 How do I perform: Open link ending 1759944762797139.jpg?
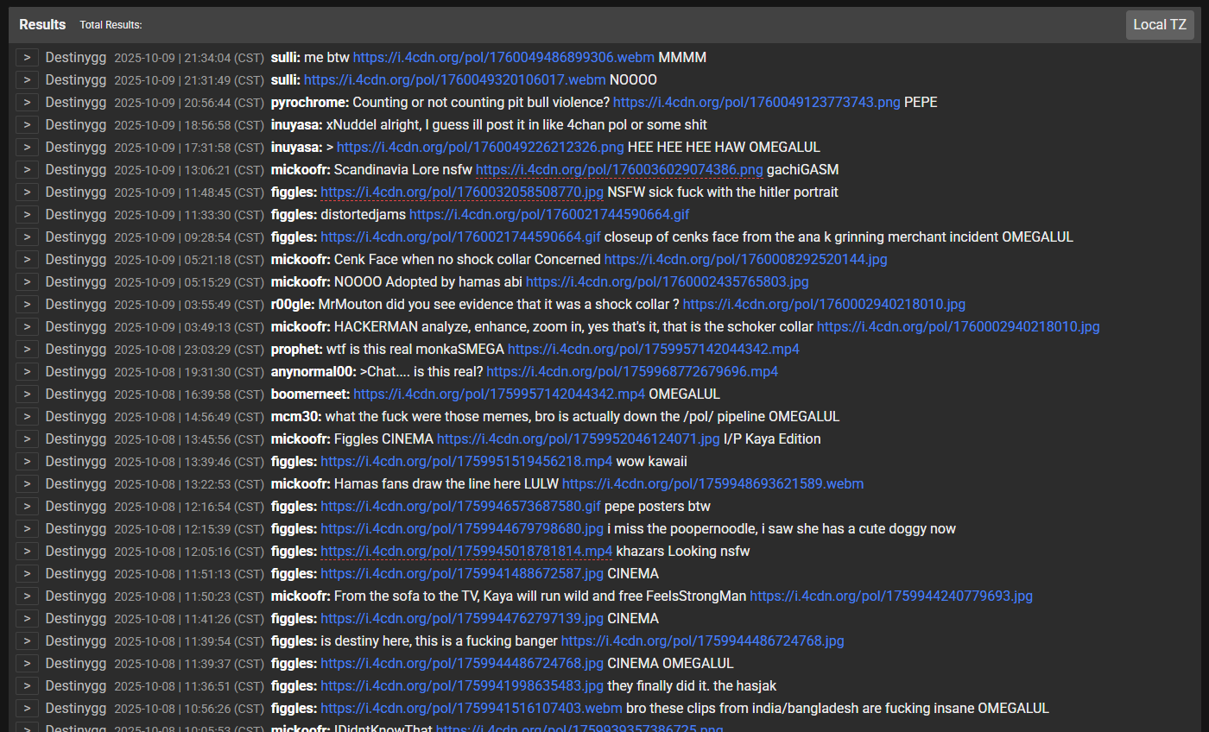[x=462, y=618]
